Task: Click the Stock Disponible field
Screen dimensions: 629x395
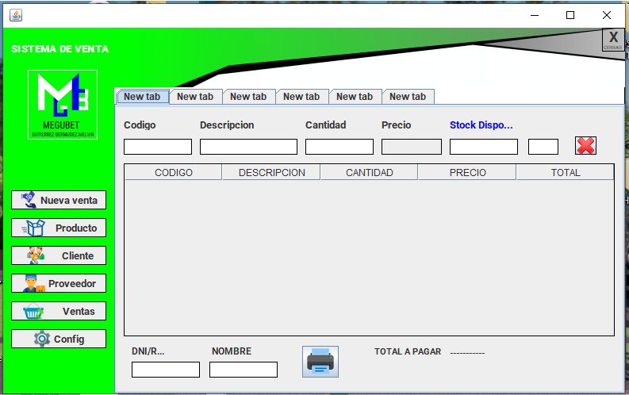Action: coord(483,147)
